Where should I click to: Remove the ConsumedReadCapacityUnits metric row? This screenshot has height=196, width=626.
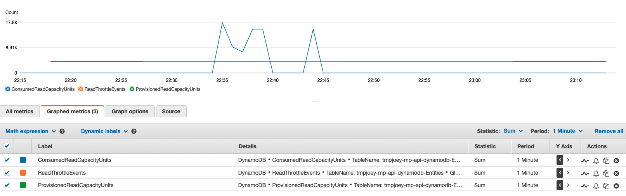616,160
